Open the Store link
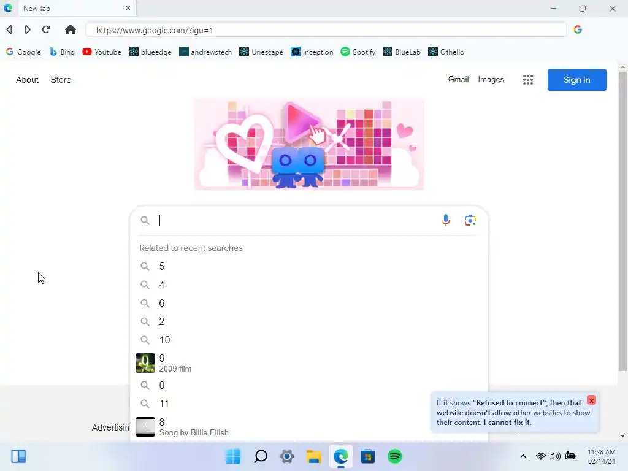This screenshot has width=628, height=471. coord(61,80)
